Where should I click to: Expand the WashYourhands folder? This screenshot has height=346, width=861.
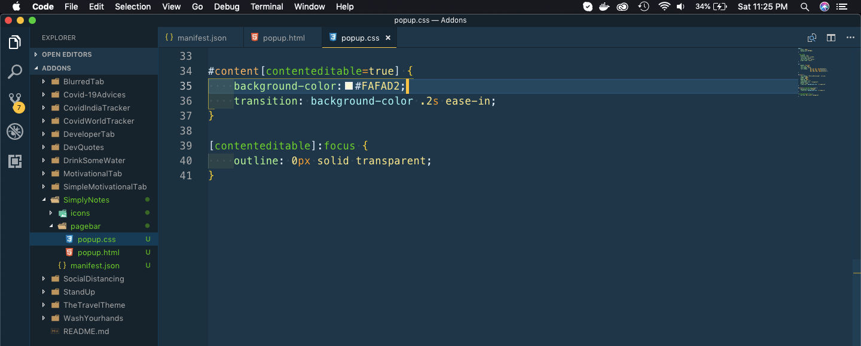tap(44, 318)
